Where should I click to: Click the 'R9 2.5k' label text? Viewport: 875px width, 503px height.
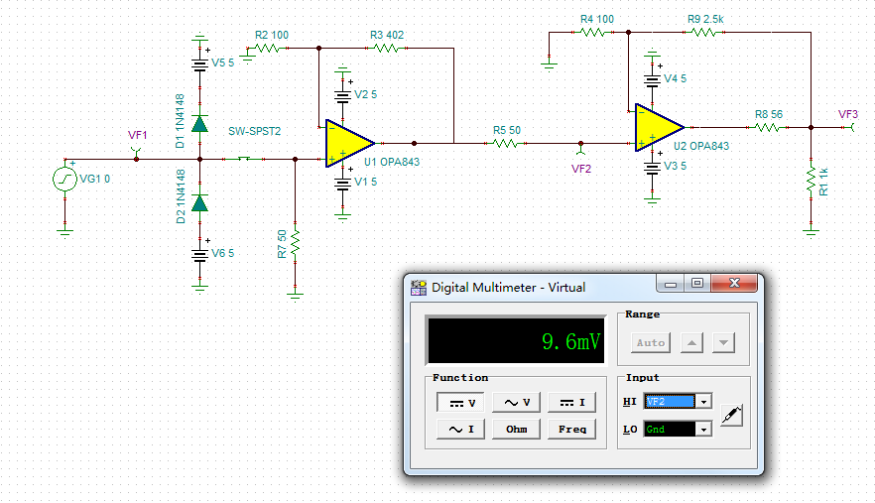pyautogui.click(x=705, y=20)
